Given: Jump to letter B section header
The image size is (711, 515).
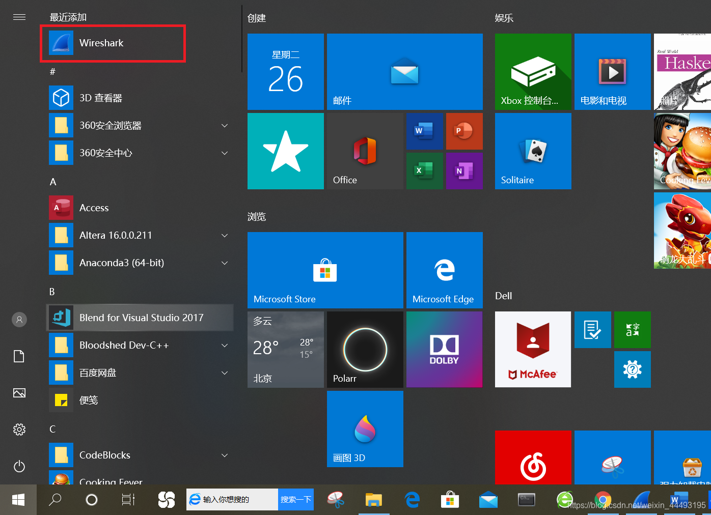Looking at the screenshot, I should point(52,292).
